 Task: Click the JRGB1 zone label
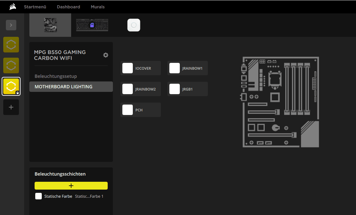[187, 89]
